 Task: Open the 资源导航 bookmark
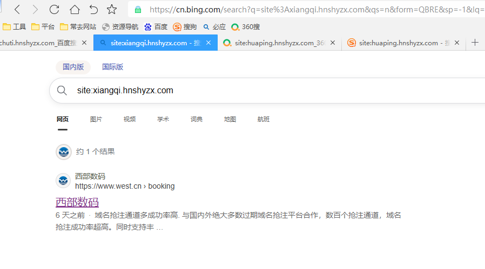pyautogui.click(x=120, y=27)
